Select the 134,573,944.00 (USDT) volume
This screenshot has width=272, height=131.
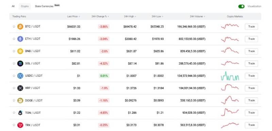point(191,76)
